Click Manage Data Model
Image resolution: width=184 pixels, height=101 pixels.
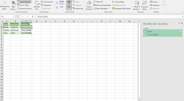click(x=121, y=9)
